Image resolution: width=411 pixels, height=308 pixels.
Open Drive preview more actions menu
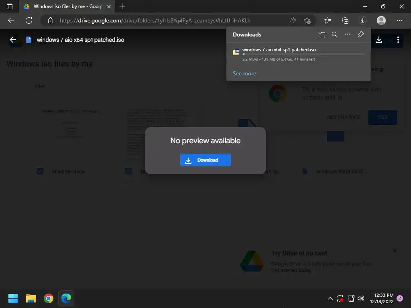[398, 40]
